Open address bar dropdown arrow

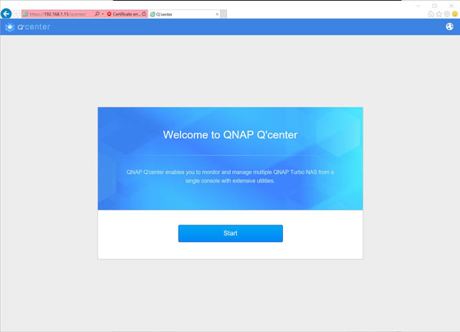click(x=103, y=14)
